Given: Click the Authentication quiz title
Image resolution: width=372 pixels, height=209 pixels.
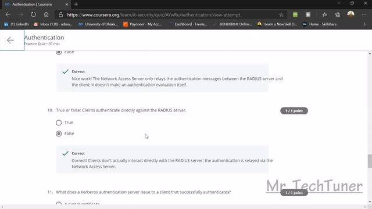Looking at the screenshot, I should click(x=44, y=37).
